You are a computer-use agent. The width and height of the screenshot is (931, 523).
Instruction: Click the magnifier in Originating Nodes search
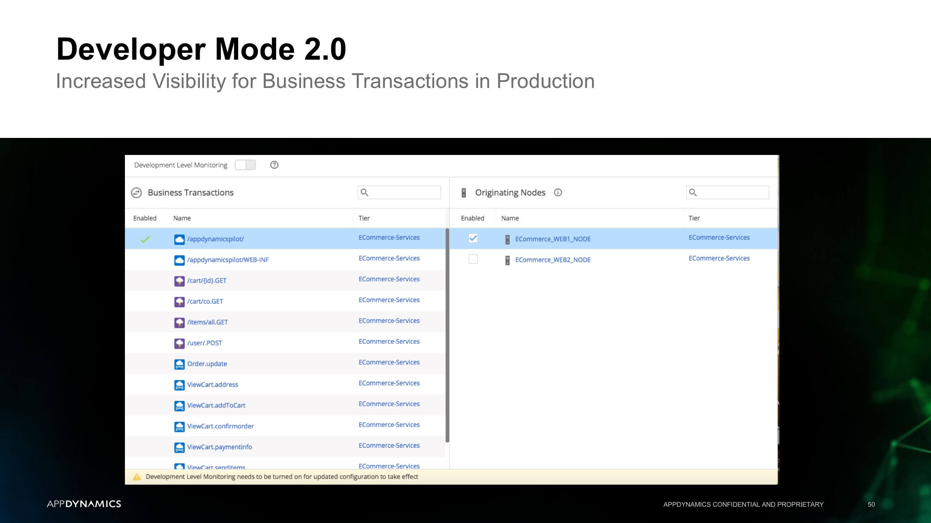click(693, 193)
